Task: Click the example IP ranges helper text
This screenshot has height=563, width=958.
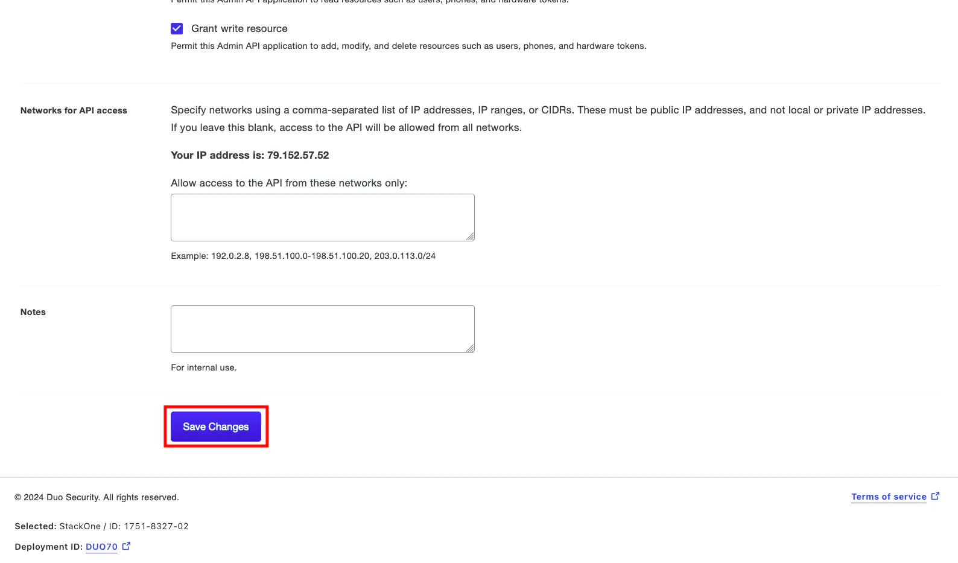Action: tap(303, 256)
